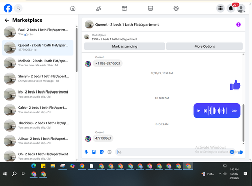The image size is (252, 186).
Task: Send a thumbs-up like in composer
Action: tap(241, 152)
